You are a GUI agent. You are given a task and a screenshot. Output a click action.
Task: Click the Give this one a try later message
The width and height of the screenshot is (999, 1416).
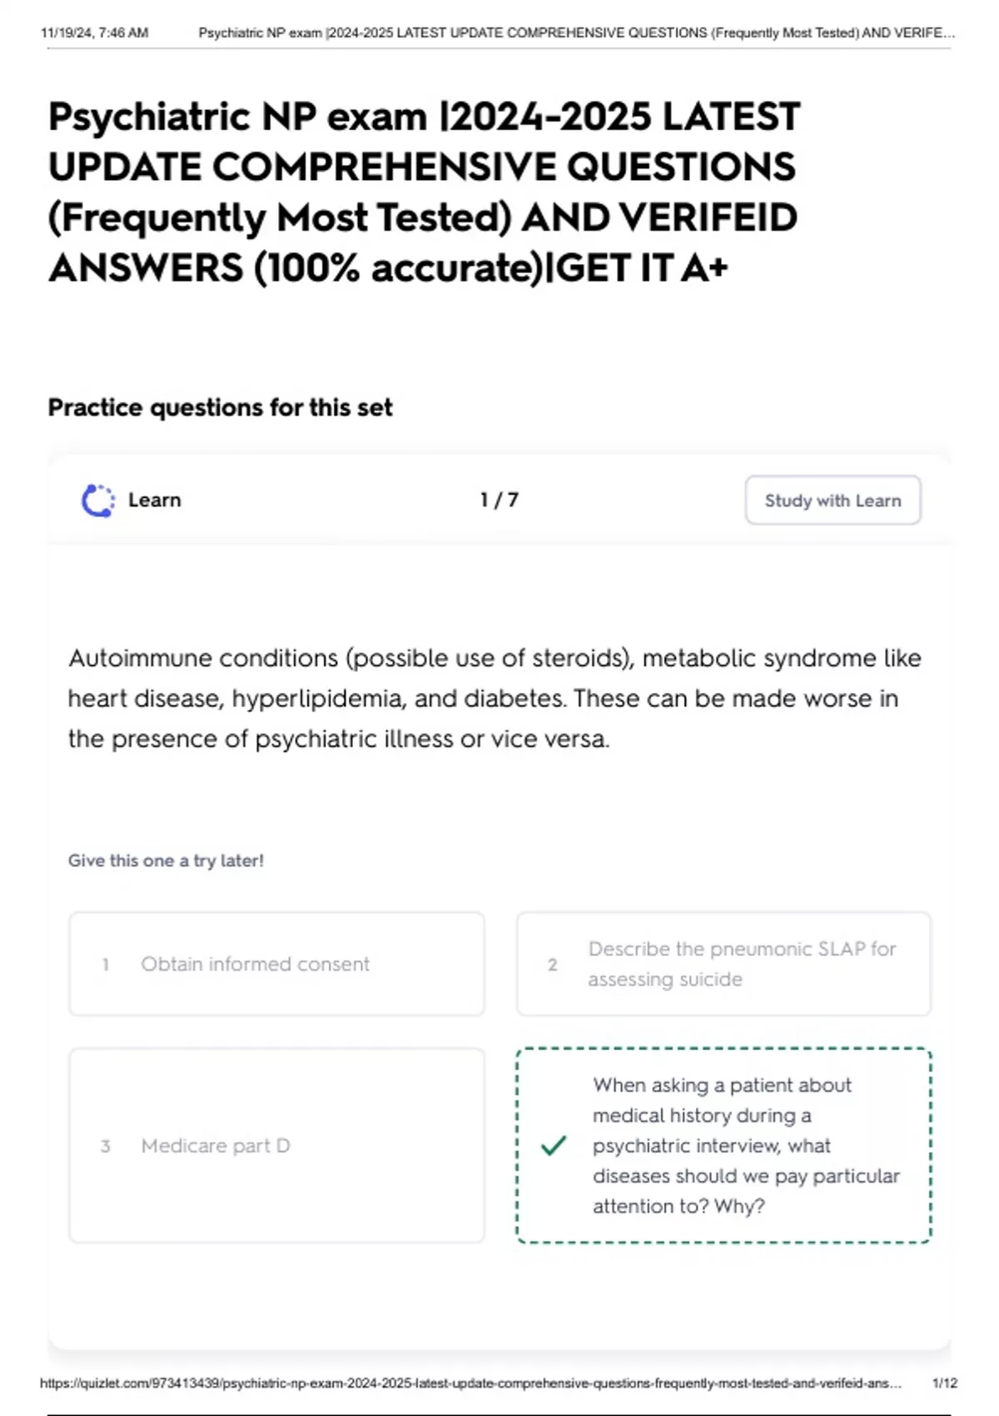coord(166,860)
